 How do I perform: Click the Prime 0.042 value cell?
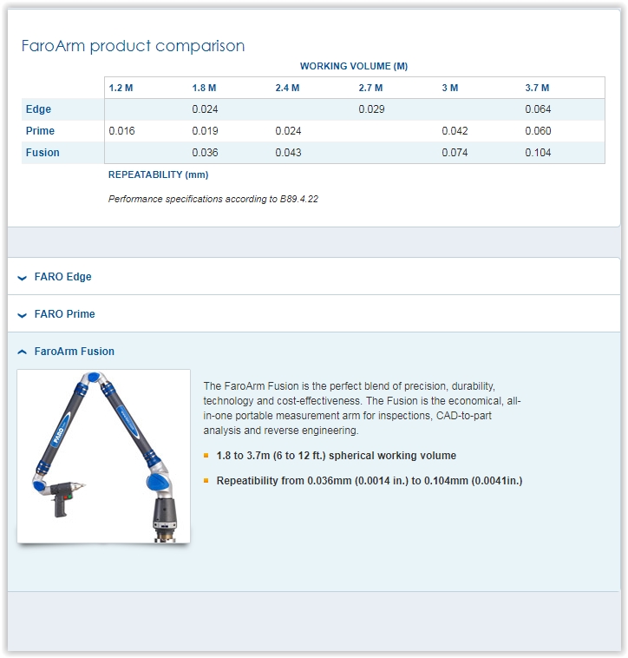pyautogui.click(x=455, y=131)
